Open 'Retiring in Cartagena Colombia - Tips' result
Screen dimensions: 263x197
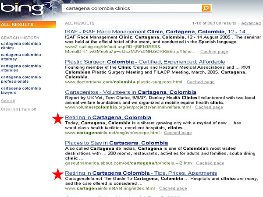[141, 173]
